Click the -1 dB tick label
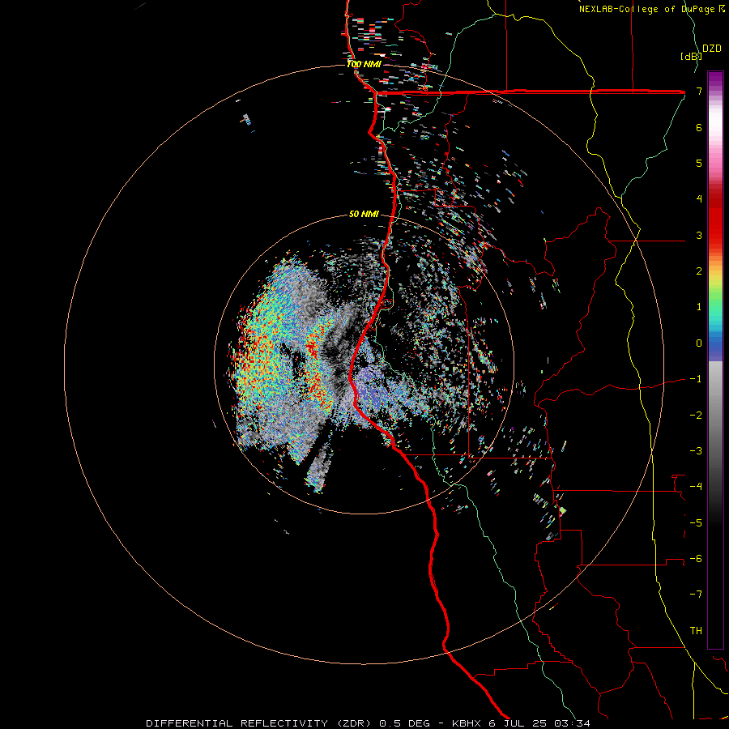The width and height of the screenshot is (729, 729). point(696,379)
